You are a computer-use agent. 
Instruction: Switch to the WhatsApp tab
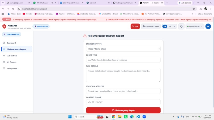point(42,3)
